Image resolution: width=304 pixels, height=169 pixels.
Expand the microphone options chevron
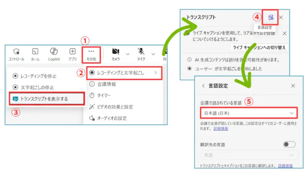click(x=153, y=54)
